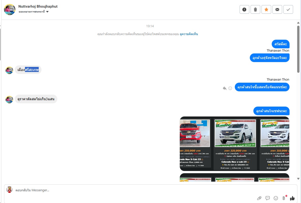Click the มอบหมายการสนทนานี้ assign label

tap(32, 12)
